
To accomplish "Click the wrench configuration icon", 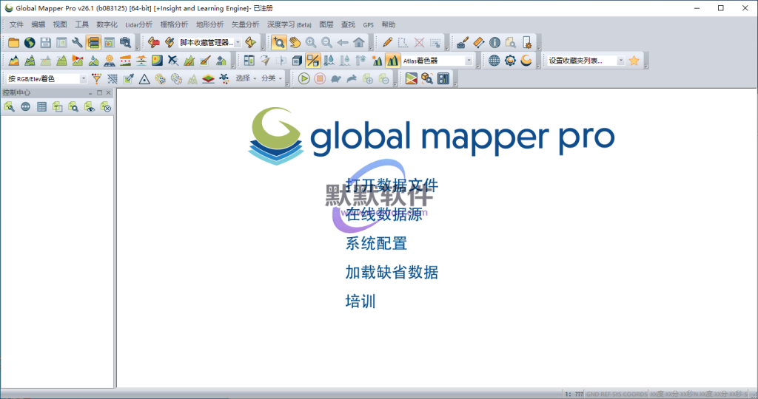I will coord(77,43).
